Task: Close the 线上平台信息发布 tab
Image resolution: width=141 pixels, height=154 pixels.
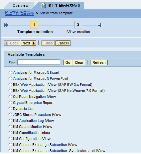Action: [79, 6]
